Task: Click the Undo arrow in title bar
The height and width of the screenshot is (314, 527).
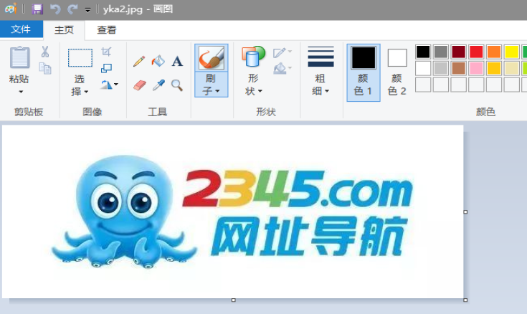Action: [x=55, y=9]
